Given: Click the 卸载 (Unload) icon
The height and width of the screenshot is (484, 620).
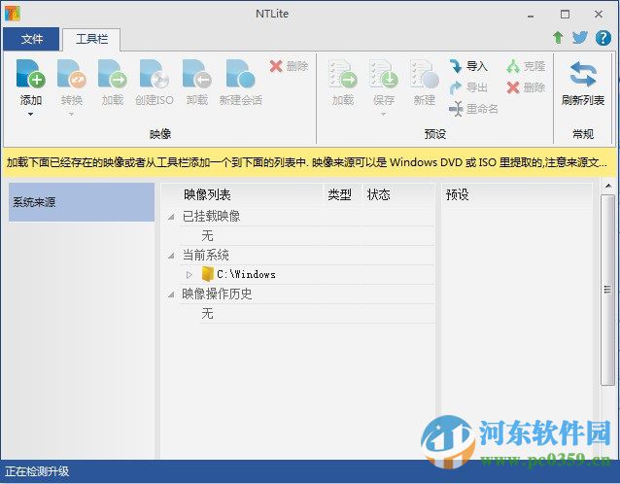Looking at the screenshot, I should (197, 74).
